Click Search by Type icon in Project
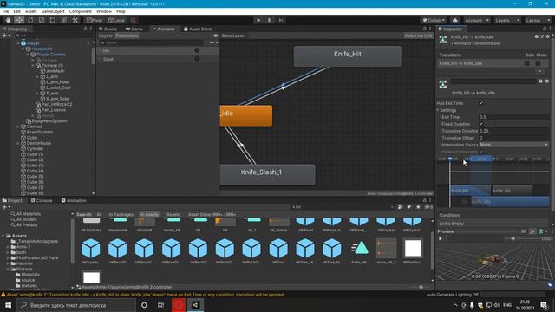555x312 pixels. click(x=400, y=207)
